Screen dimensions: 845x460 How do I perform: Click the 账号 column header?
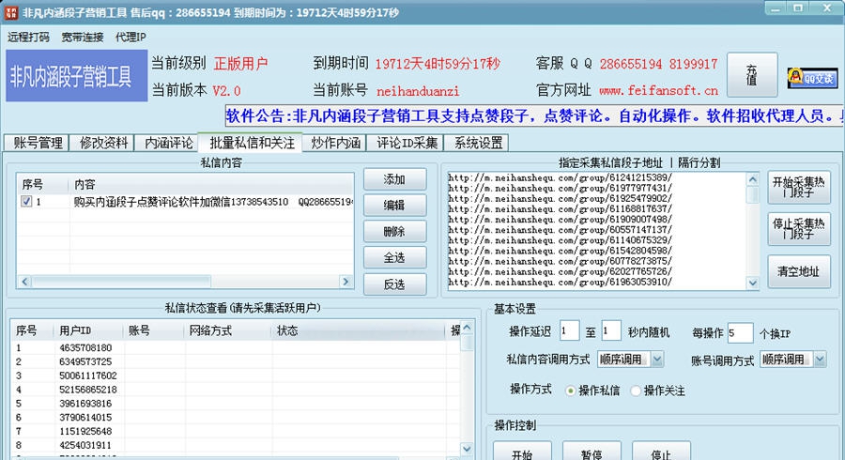pyautogui.click(x=154, y=330)
